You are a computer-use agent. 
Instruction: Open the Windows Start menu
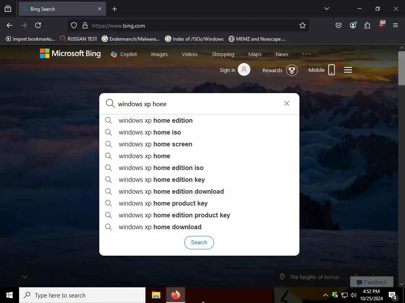9,295
